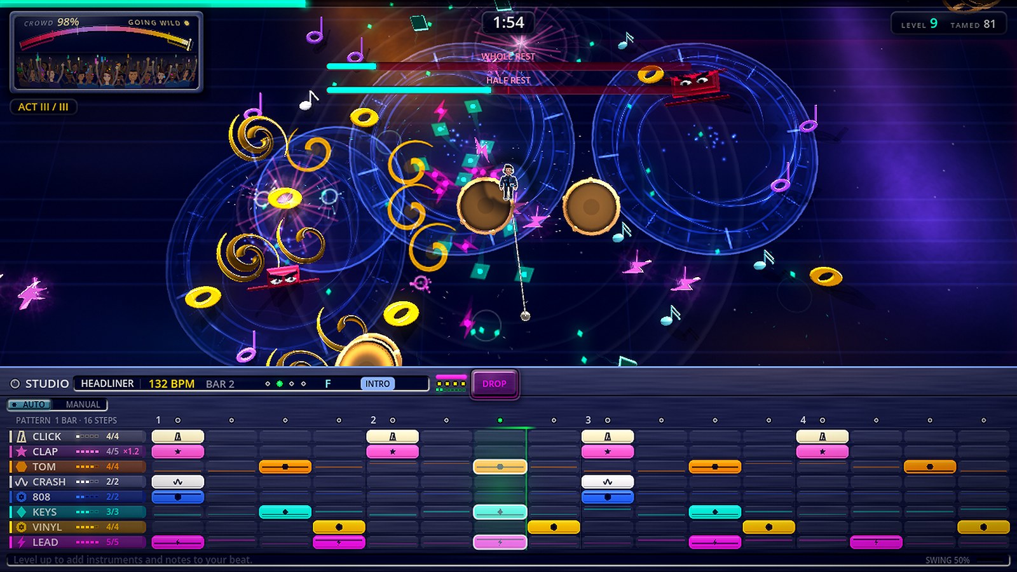Select the CRASH waveform track icon
This screenshot has height=572, width=1017.
tap(22, 482)
